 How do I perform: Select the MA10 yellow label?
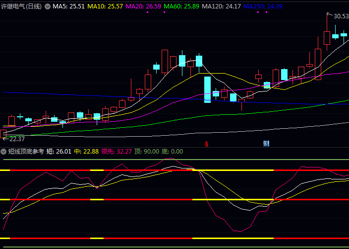tap(106, 6)
